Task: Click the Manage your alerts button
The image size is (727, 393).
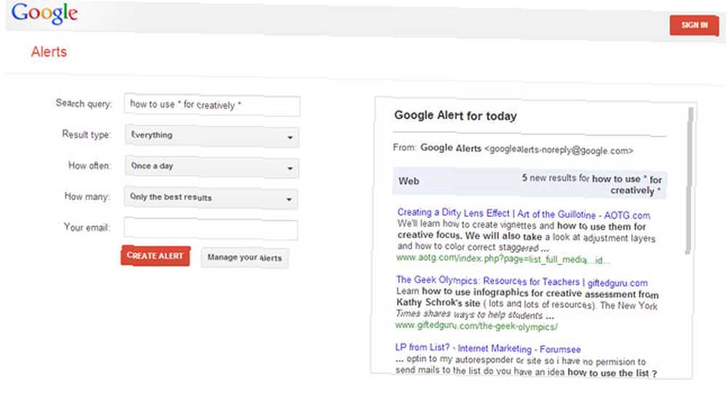Action: (x=244, y=258)
